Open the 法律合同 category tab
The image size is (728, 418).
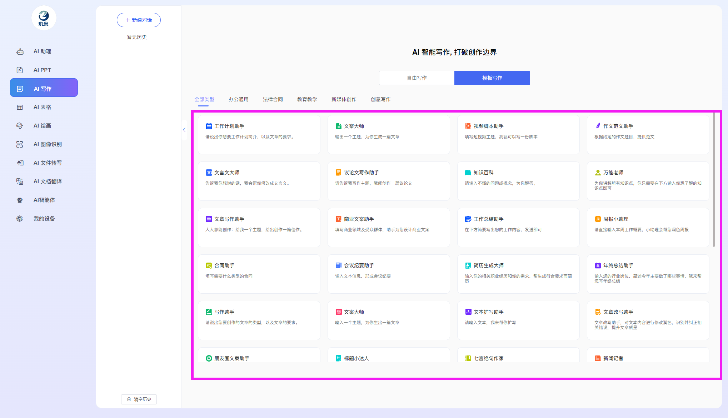(x=273, y=99)
